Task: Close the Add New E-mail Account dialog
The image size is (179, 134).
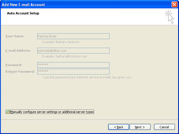Action: coord(174,5)
